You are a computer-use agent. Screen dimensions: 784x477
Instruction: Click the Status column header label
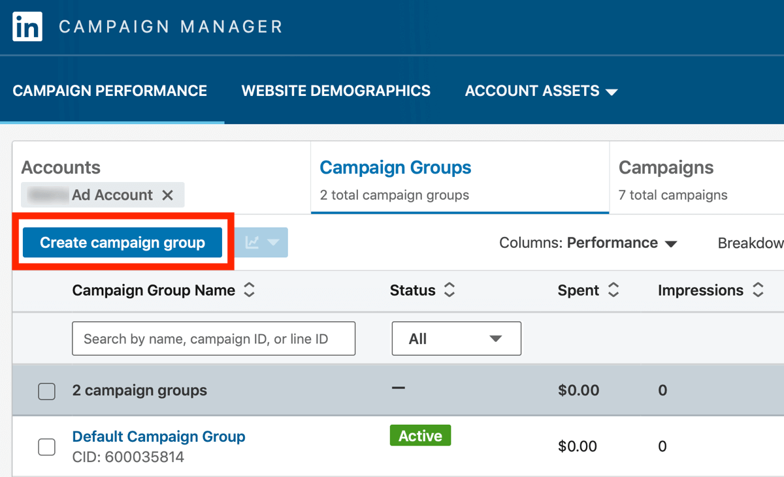[412, 290]
